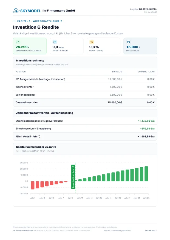Click the Kapitalrückfluss über 25 Jahre title
Image resolution: width=170 pixels, height=240 pixels.
point(36,147)
